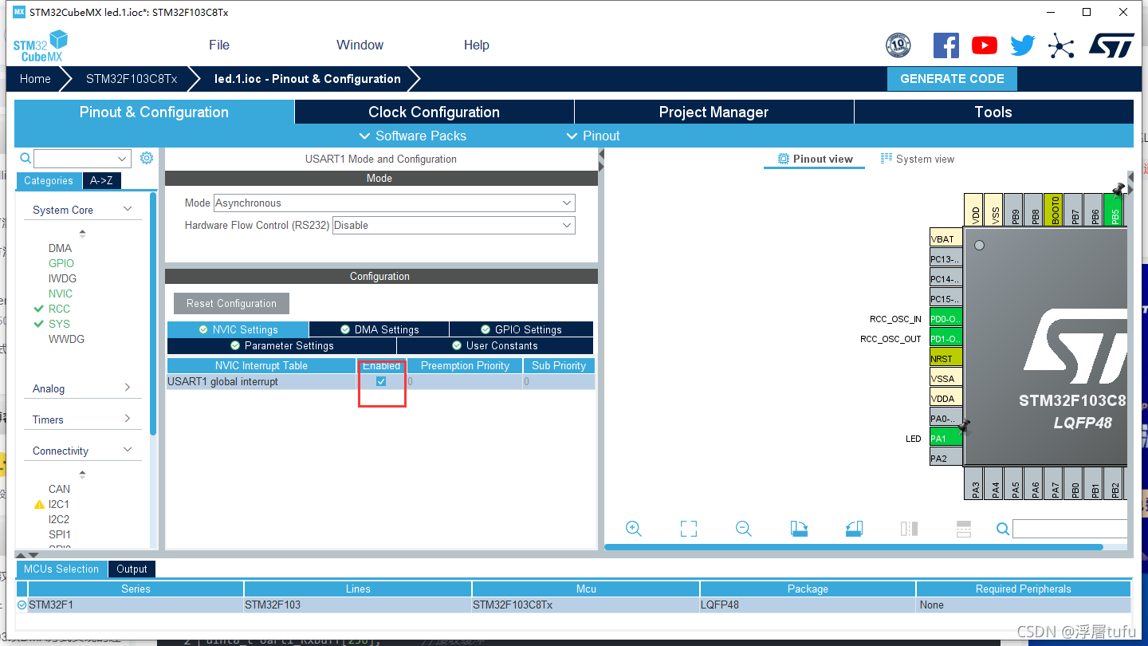This screenshot has height=646, width=1148.
Task: Select the PD1 RCC_OSC_OUT pin
Action: (x=946, y=339)
